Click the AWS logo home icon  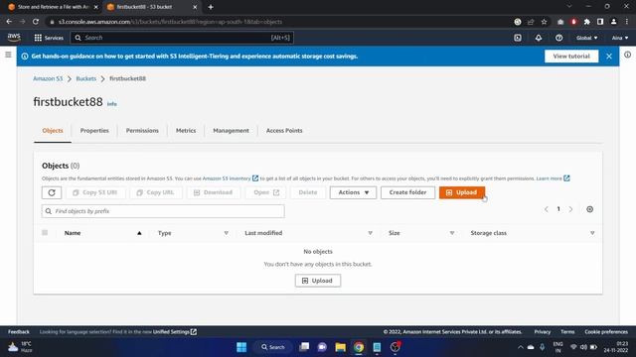(x=14, y=38)
